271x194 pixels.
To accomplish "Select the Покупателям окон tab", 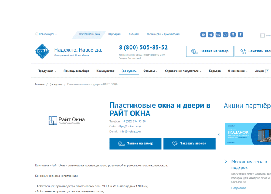I will 90,34.
